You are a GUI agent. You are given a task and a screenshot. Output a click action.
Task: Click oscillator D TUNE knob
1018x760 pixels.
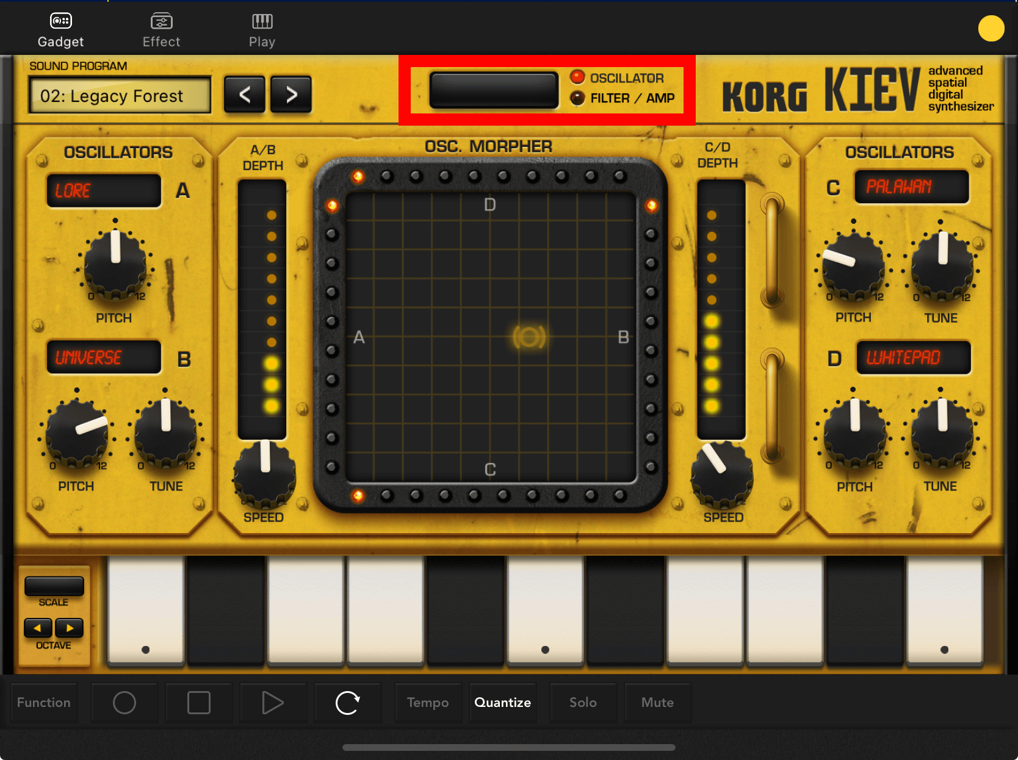click(942, 434)
